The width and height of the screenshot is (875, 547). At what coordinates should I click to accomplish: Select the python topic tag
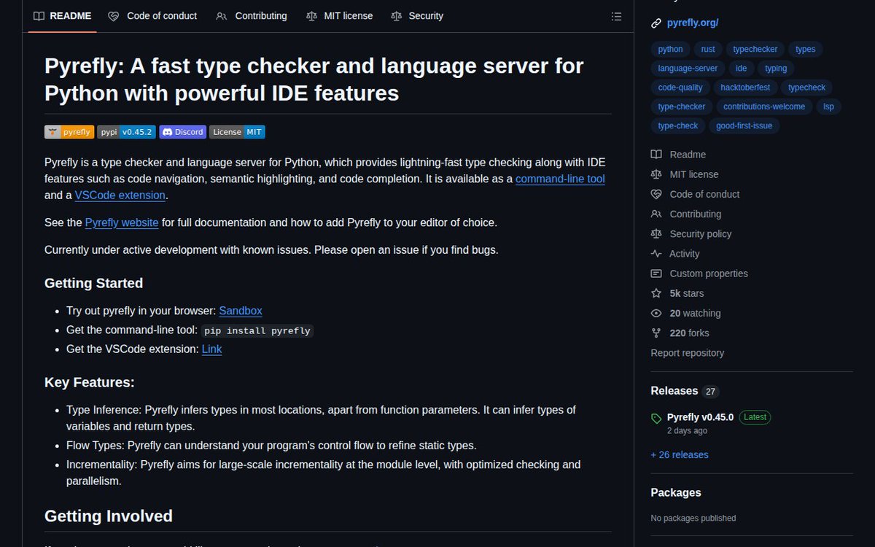[x=669, y=49]
